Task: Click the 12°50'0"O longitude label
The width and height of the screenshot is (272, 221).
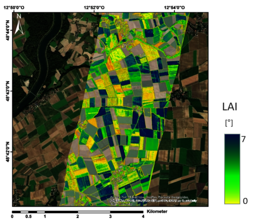Action: 14,8
